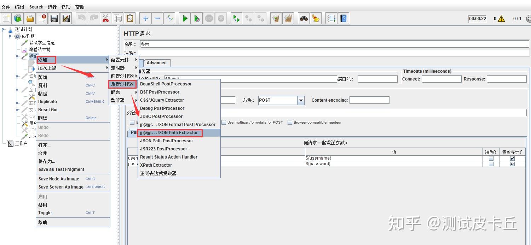Viewport: 531px width, 245px height.
Task: Collapse the 线程组 tree node
Action: click(10, 36)
